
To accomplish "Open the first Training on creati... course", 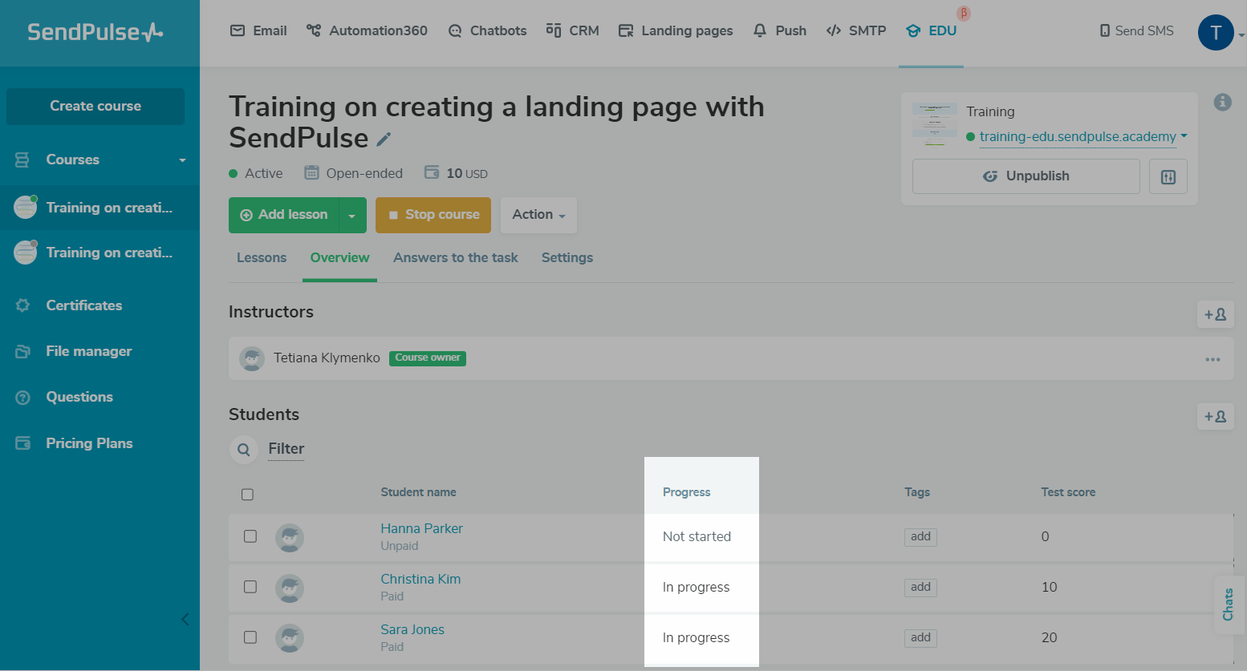I will coord(100,208).
